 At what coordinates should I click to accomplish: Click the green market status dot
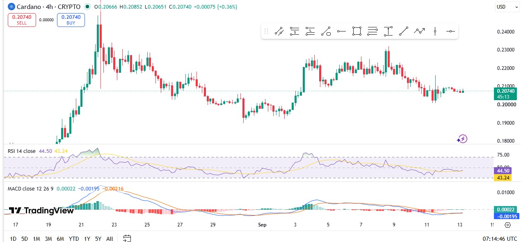[87, 7]
